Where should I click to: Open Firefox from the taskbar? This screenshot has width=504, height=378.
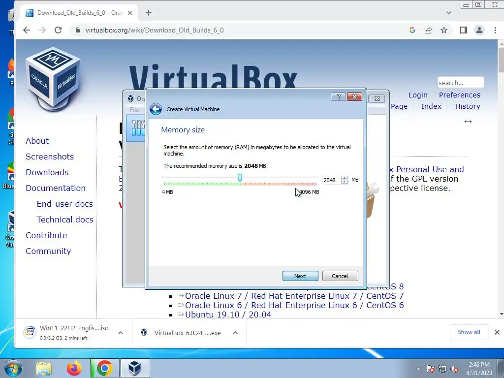[74, 368]
